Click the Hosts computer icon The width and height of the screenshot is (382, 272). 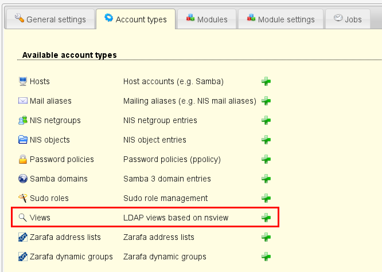(23, 81)
